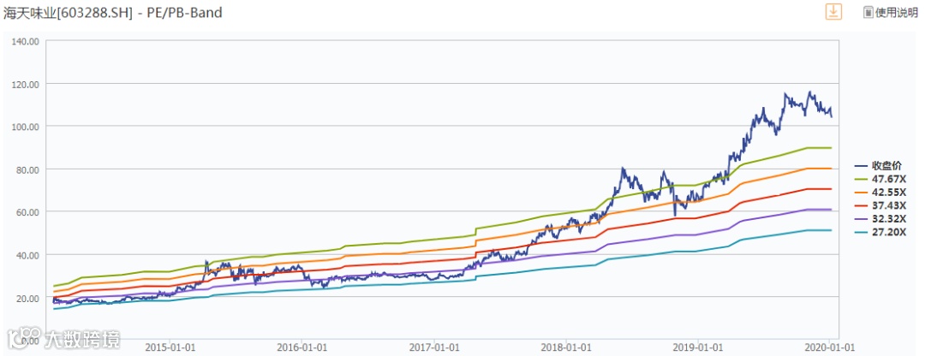Click the 2019-01-01 x-axis label
This screenshot has width=925, height=356.
click(699, 347)
